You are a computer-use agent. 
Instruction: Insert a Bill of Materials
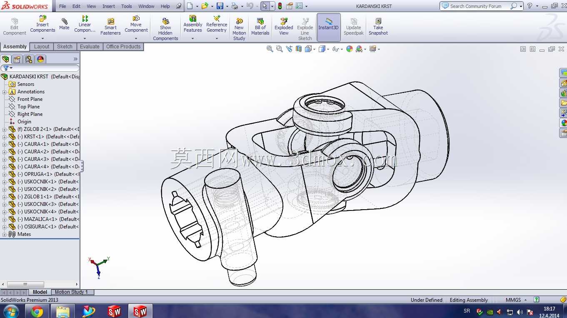coord(260,27)
